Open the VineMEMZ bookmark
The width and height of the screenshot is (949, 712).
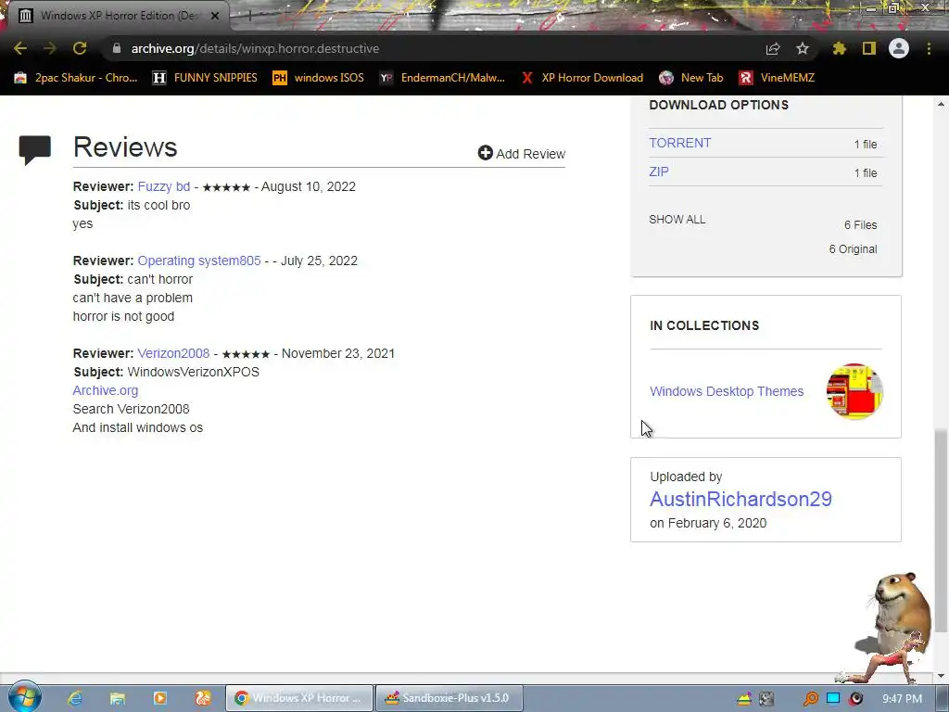click(778, 78)
